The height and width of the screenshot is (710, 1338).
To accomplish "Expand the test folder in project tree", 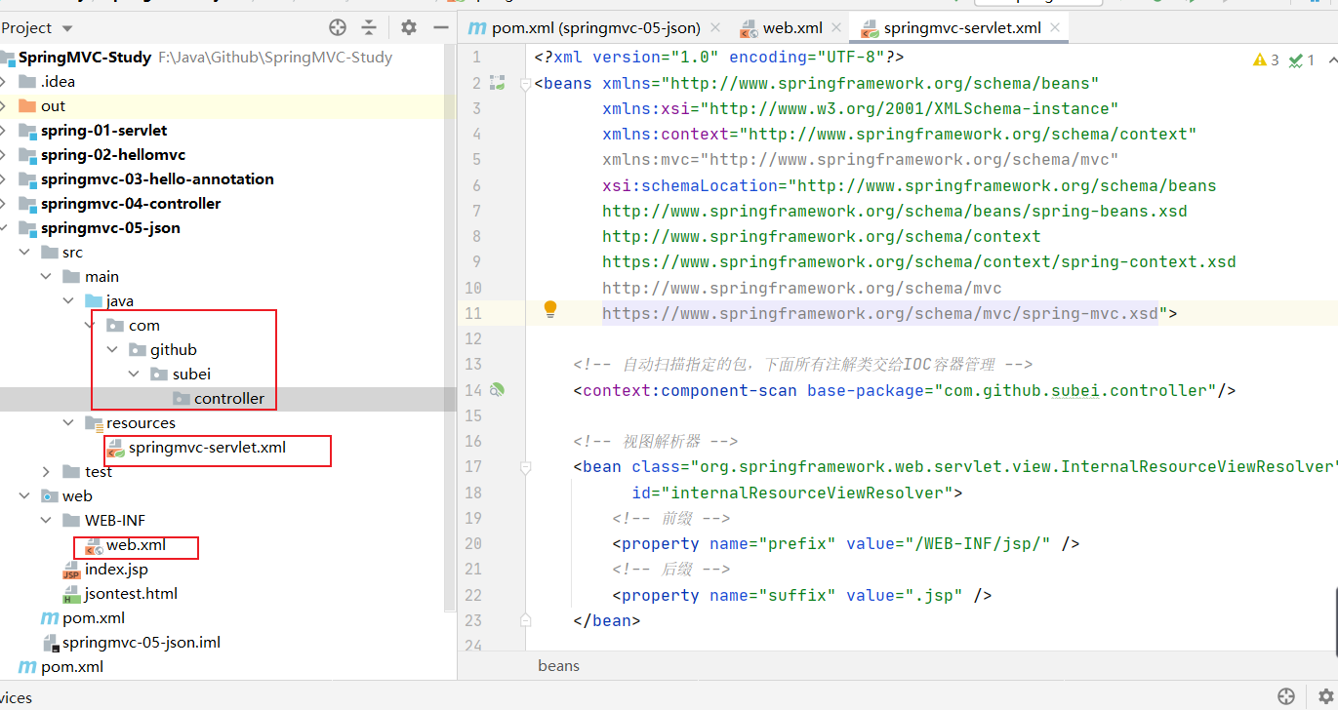I will 46,472.
